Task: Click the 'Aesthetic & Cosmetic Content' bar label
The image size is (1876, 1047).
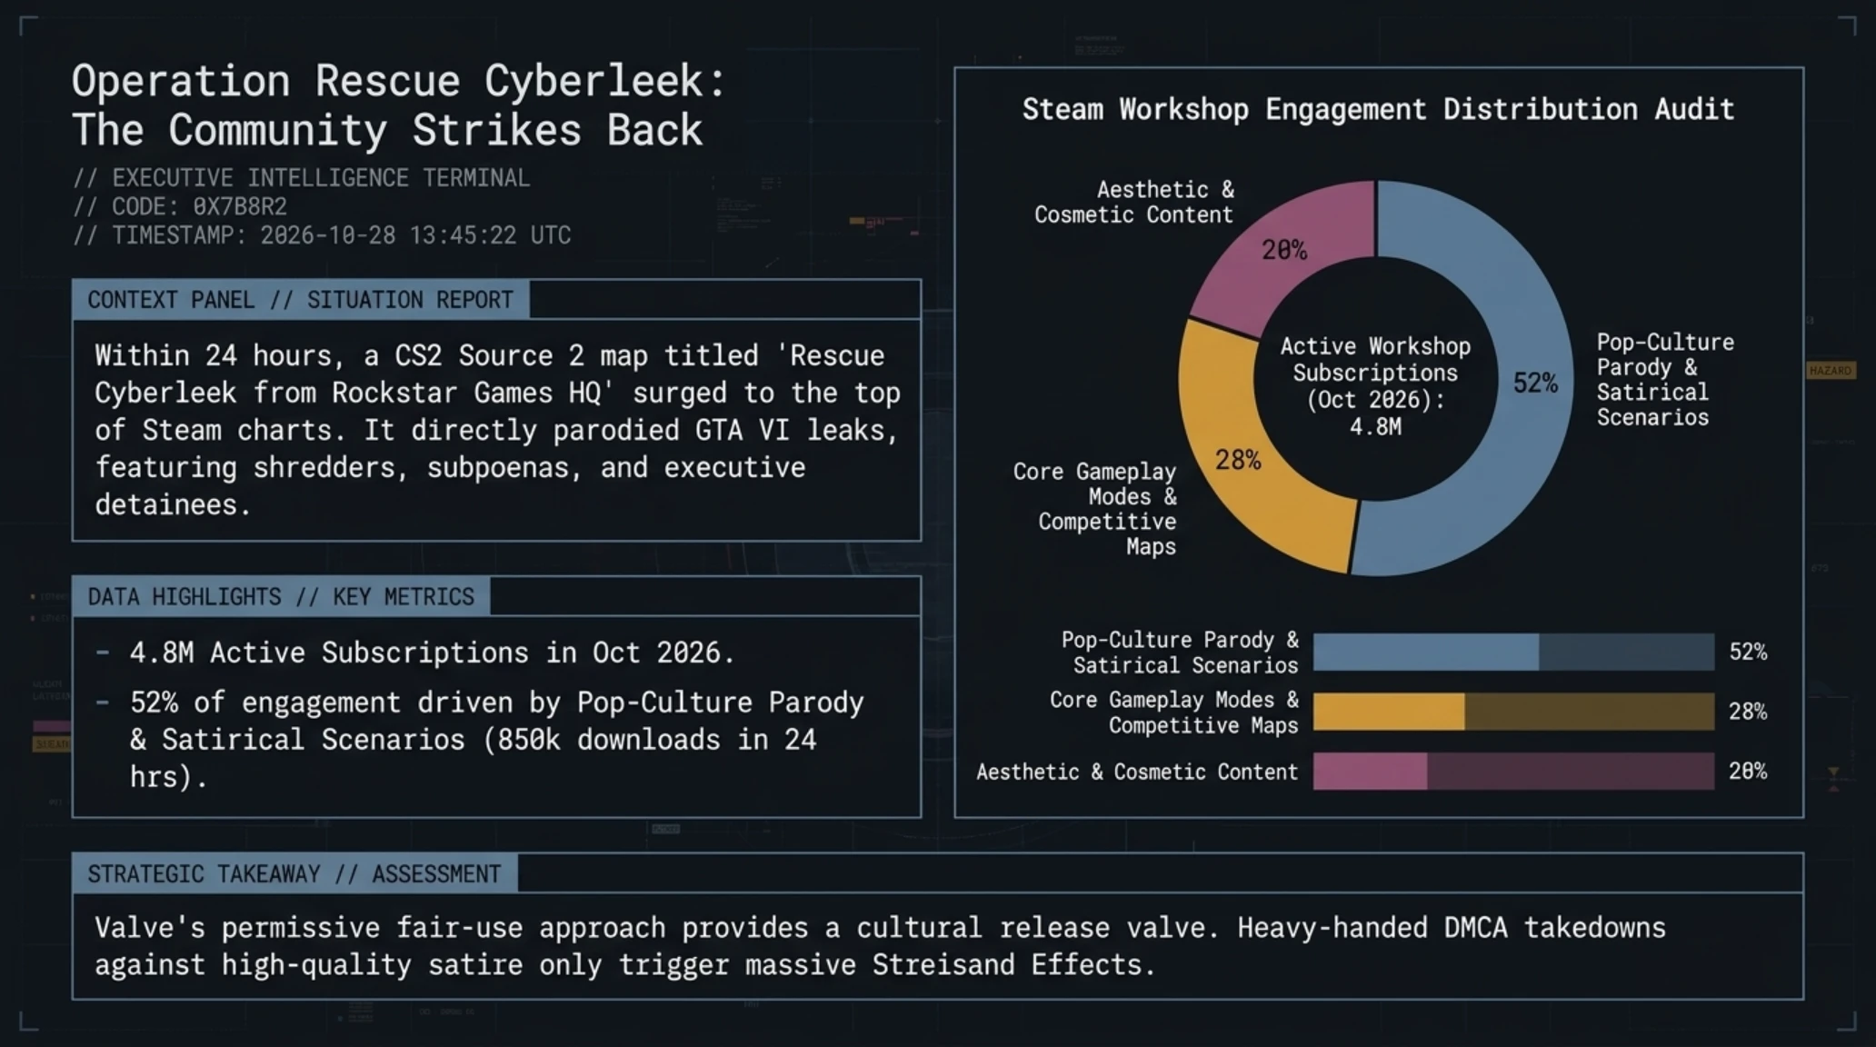Action: point(1137,773)
